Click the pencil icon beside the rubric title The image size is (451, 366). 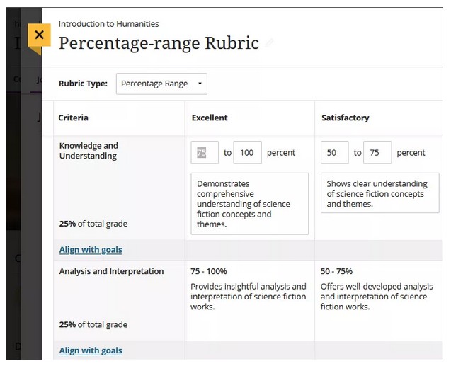[x=270, y=44]
